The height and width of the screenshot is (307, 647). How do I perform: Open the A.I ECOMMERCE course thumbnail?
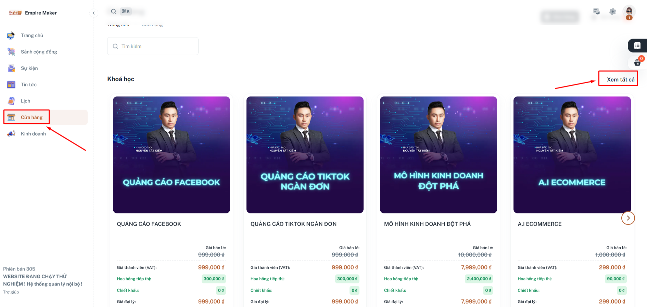pyautogui.click(x=572, y=155)
